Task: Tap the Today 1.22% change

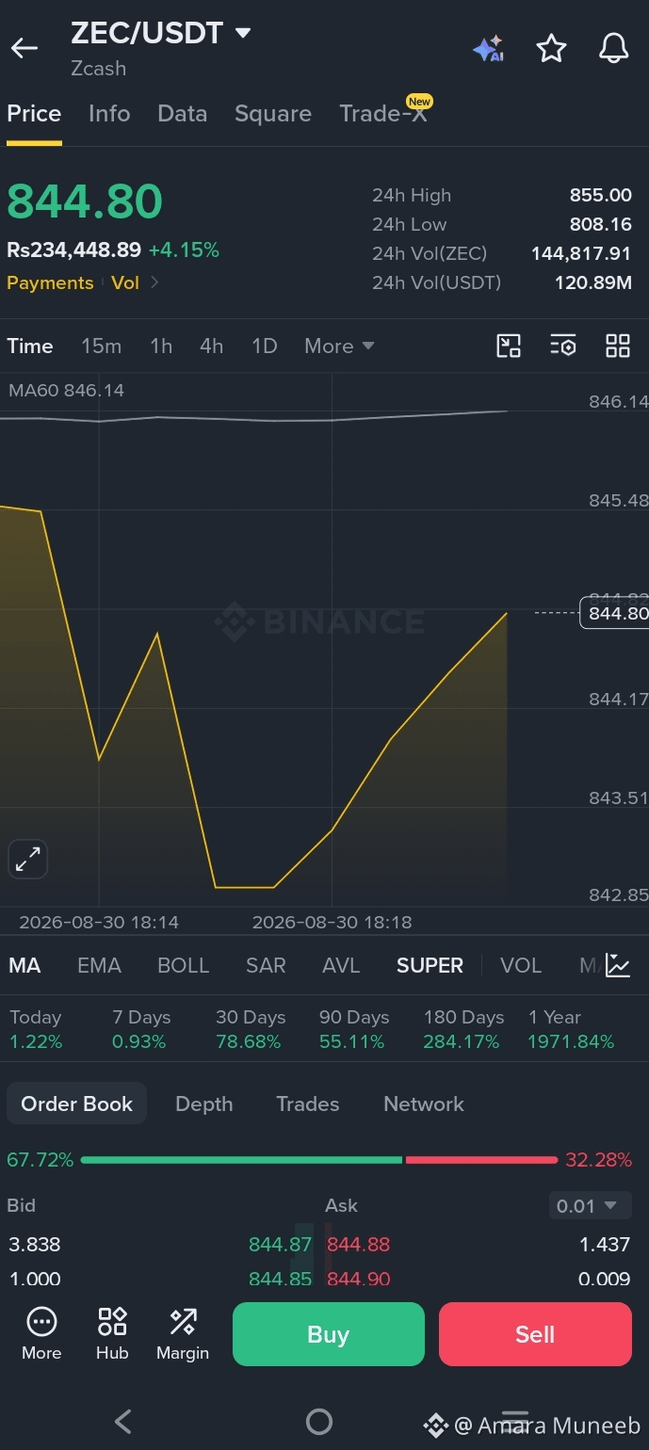Action: (x=36, y=1029)
